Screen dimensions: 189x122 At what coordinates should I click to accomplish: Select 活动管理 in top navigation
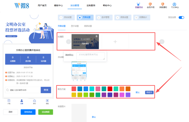pyautogui.click(x=75, y=5)
